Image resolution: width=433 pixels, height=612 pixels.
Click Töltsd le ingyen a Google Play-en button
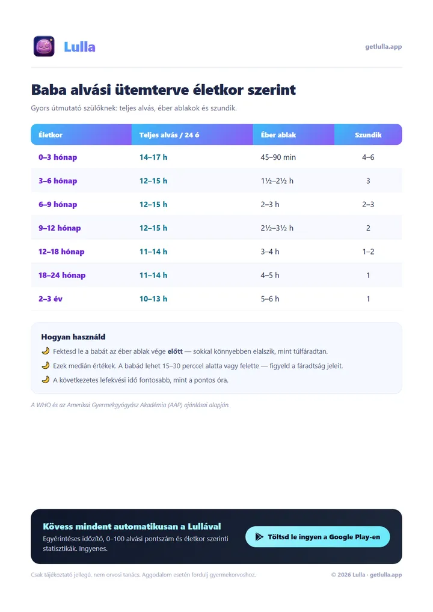[x=318, y=537]
